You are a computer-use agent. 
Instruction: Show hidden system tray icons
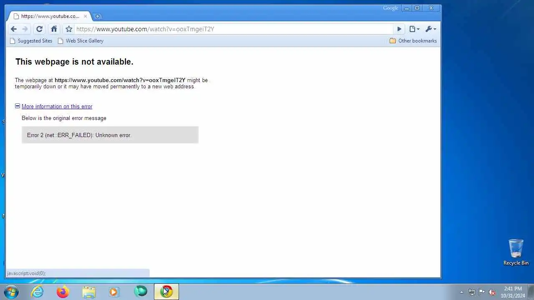click(461, 292)
